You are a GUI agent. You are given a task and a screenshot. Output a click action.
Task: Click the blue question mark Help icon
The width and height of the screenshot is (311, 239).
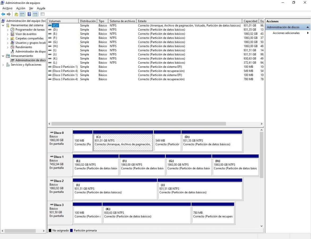29,14
